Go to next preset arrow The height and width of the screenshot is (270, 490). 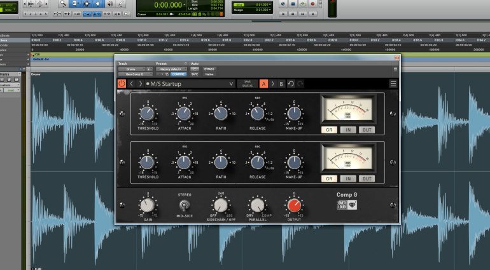tap(141, 84)
